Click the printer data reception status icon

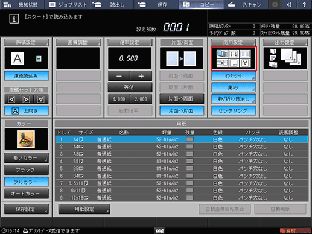(x=25, y=230)
